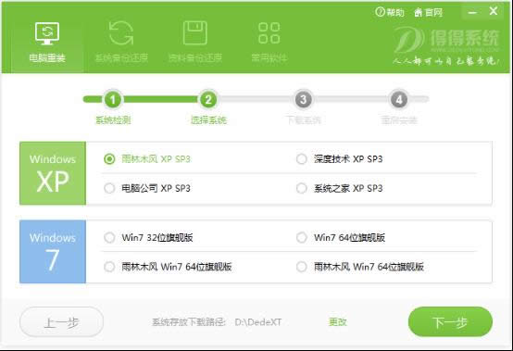
Task: Click the Windows 7 blue category tile
Action: [x=53, y=252]
